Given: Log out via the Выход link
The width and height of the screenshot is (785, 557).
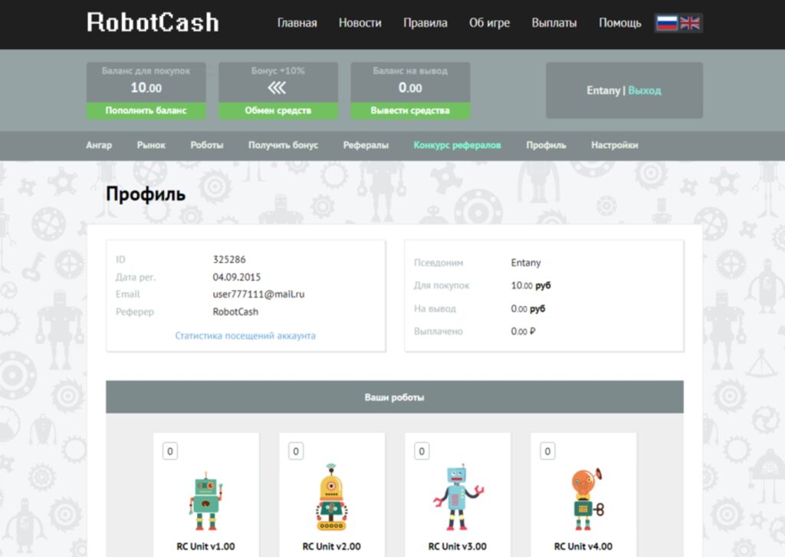Looking at the screenshot, I should 645,91.
